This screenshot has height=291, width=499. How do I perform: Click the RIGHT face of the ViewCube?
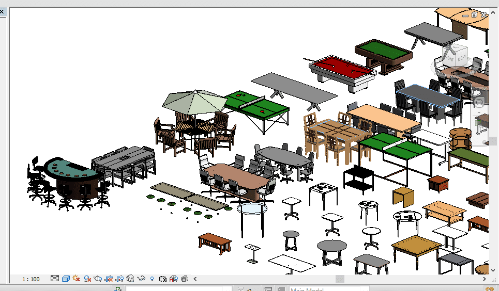coord(461,59)
